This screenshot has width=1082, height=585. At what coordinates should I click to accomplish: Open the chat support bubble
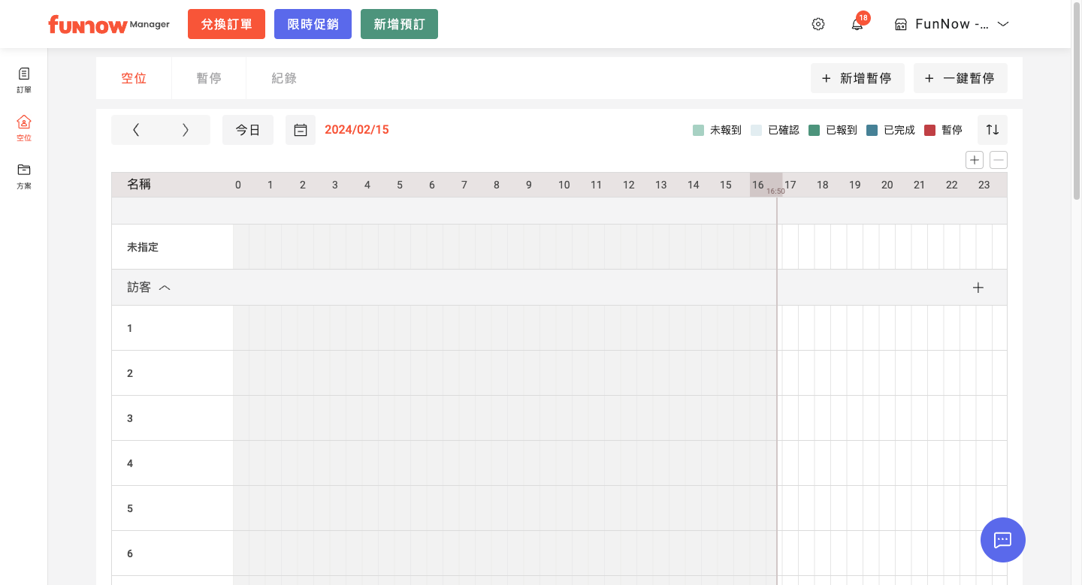click(x=1003, y=540)
